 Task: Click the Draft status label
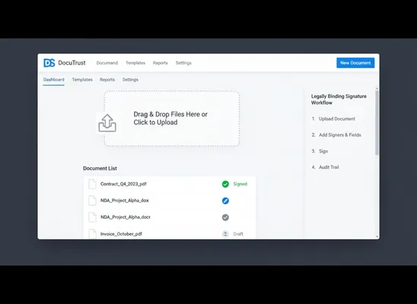pyautogui.click(x=238, y=234)
